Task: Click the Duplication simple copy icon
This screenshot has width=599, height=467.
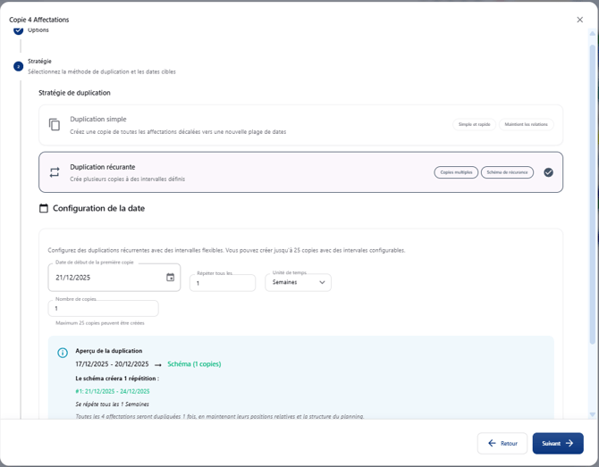Action: pyautogui.click(x=55, y=125)
